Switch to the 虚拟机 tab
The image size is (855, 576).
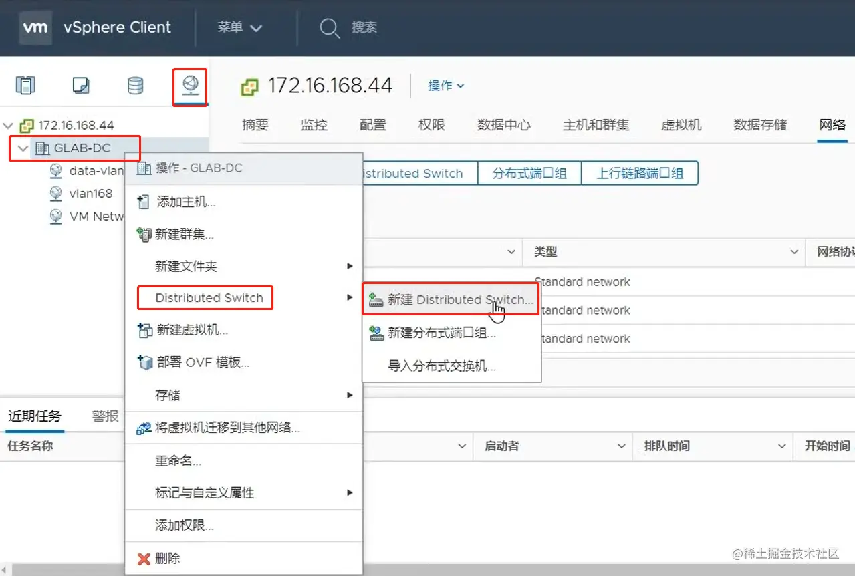point(681,125)
